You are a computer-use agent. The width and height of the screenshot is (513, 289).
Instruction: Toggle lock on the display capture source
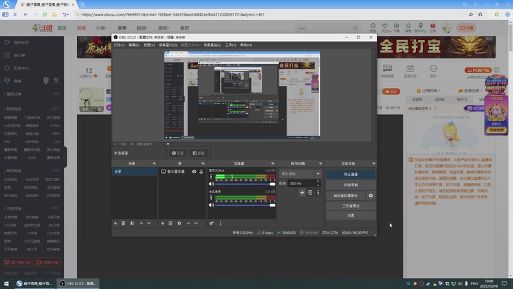click(201, 171)
